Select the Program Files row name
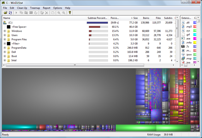 click(x=19, y=39)
